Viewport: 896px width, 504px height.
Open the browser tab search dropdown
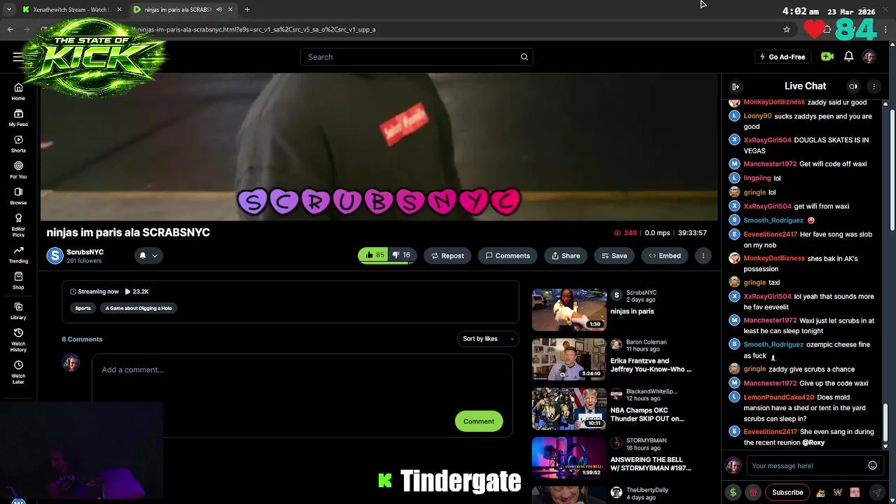click(8, 10)
